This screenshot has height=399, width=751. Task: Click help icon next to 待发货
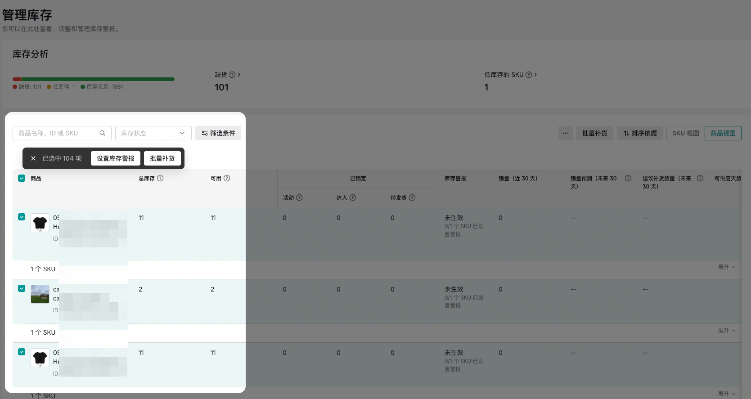point(412,197)
